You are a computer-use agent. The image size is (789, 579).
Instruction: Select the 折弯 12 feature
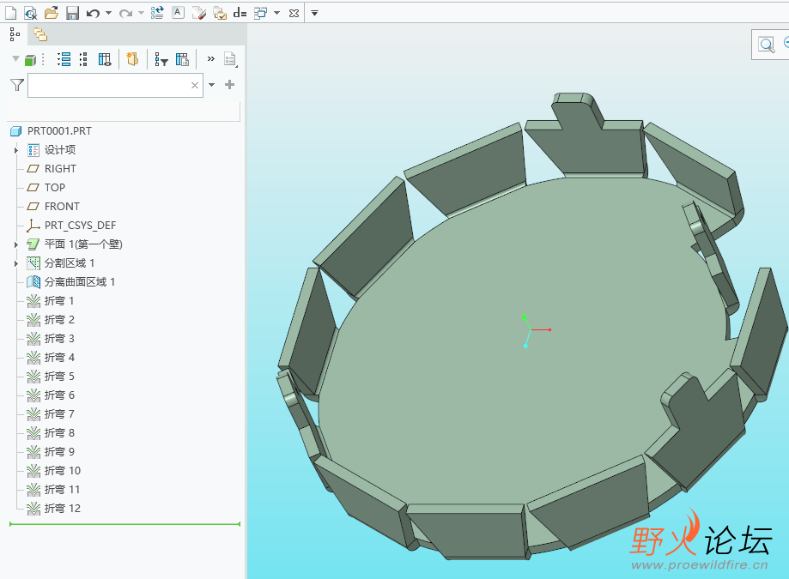[62, 509]
